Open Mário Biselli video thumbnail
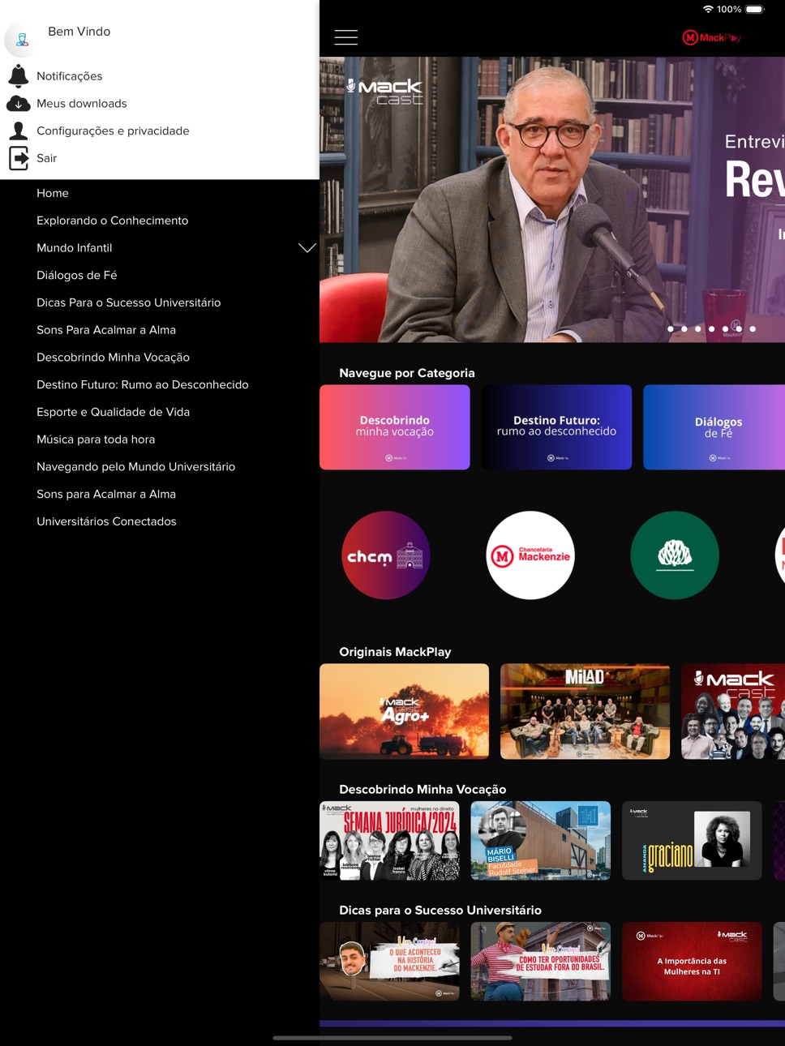 pos(541,841)
